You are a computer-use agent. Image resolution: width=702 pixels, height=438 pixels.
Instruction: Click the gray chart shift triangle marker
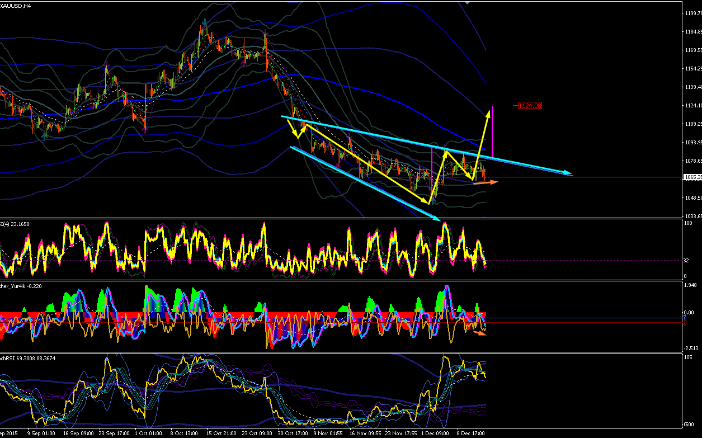point(468,3)
